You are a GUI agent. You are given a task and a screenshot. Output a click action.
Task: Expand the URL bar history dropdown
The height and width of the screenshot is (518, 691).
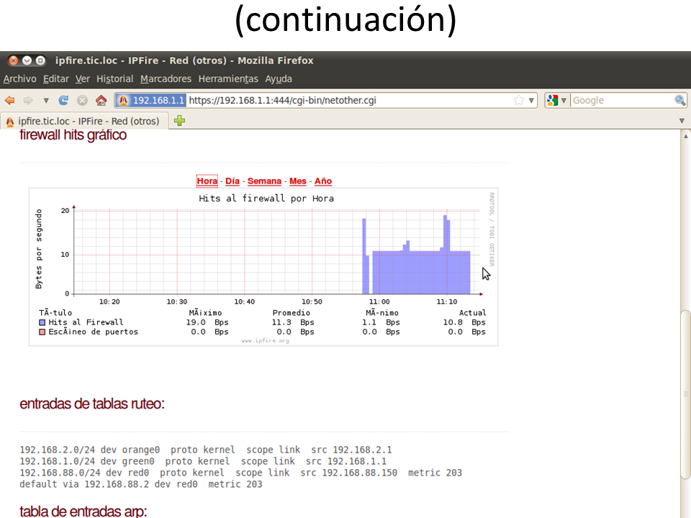[x=532, y=101]
